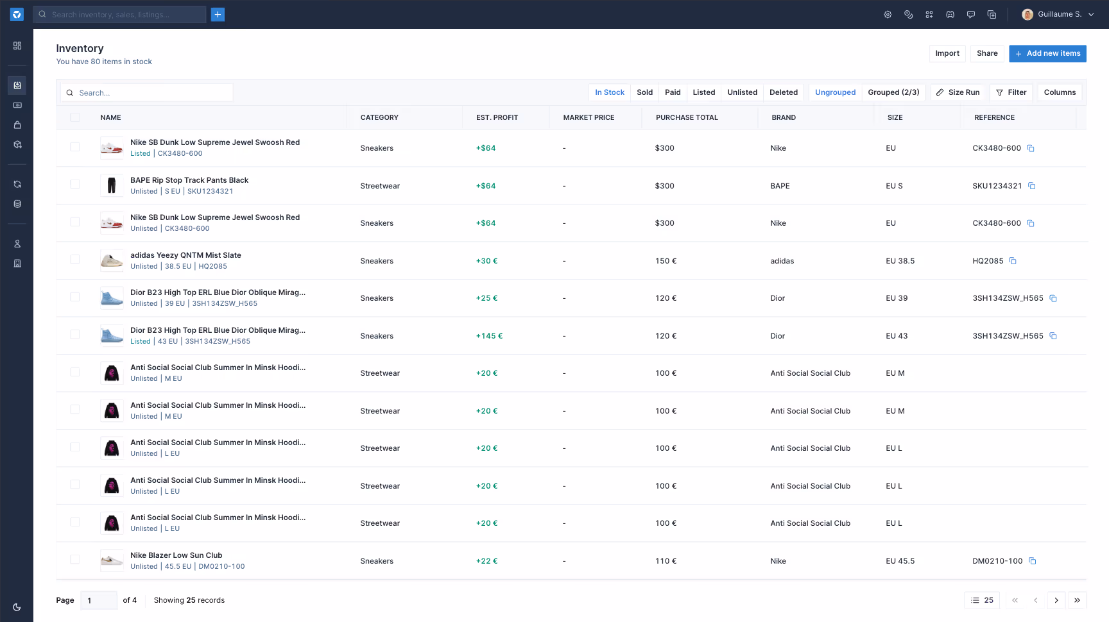Select Grouped (2/3) view

893,92
